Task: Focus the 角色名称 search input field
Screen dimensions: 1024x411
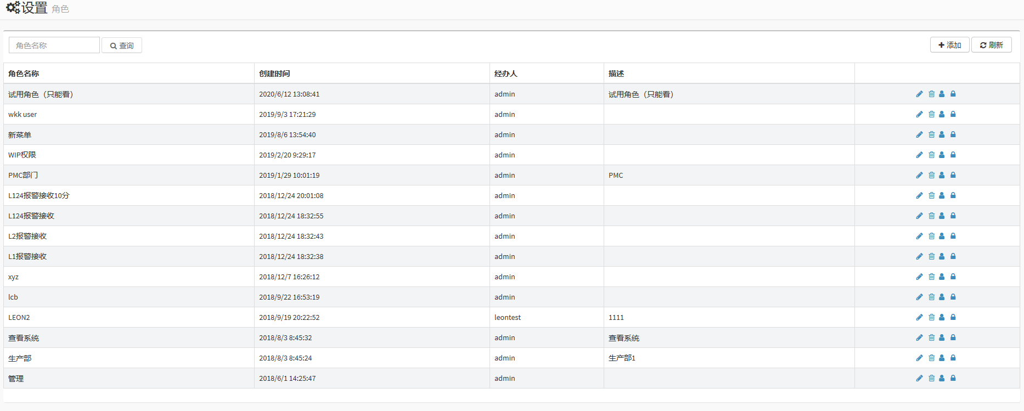Action: coord(54,46)
